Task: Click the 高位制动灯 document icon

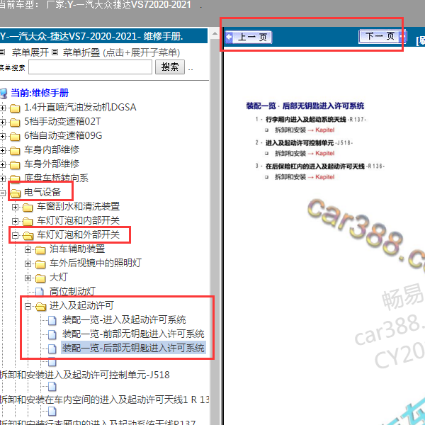Action: (x=40, y=292)
